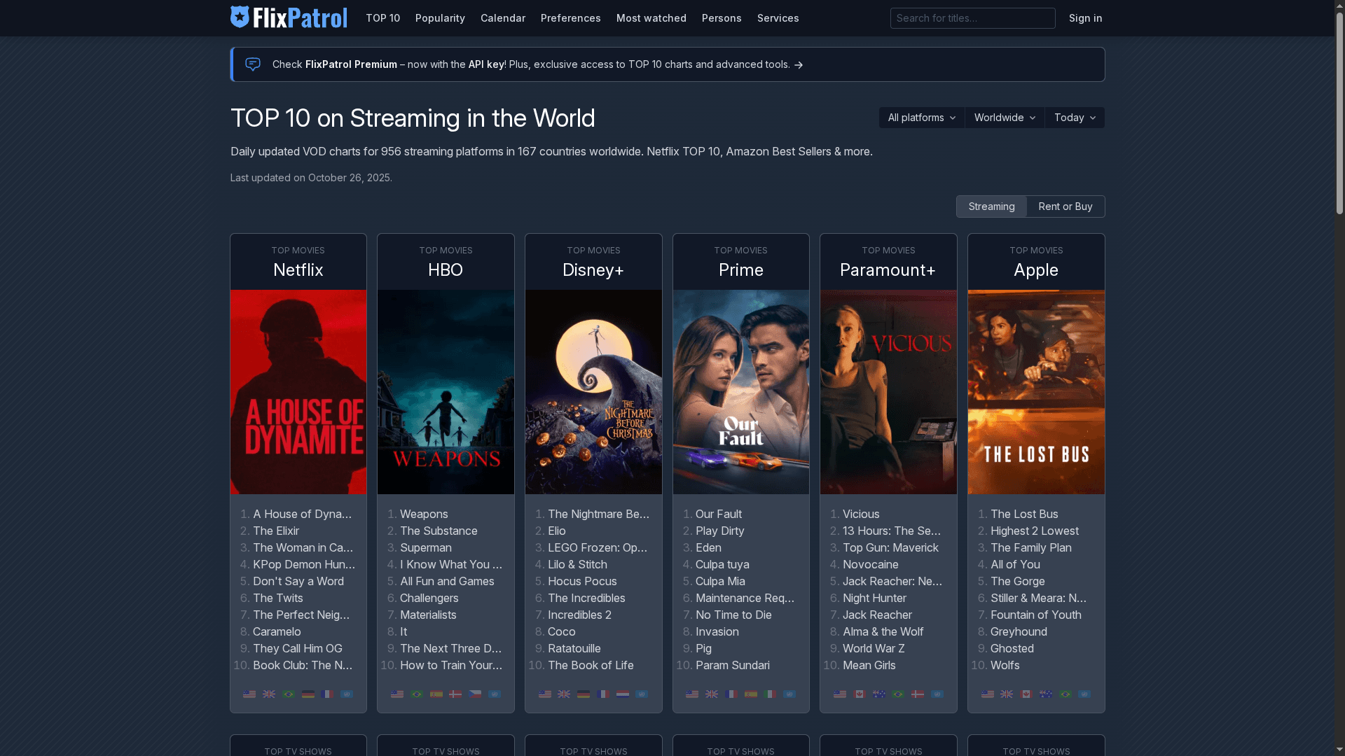This screenshot has height=756, width=1345.
Task: Open Wolfs in Apple list
Action: click(x=1005, y=665)
